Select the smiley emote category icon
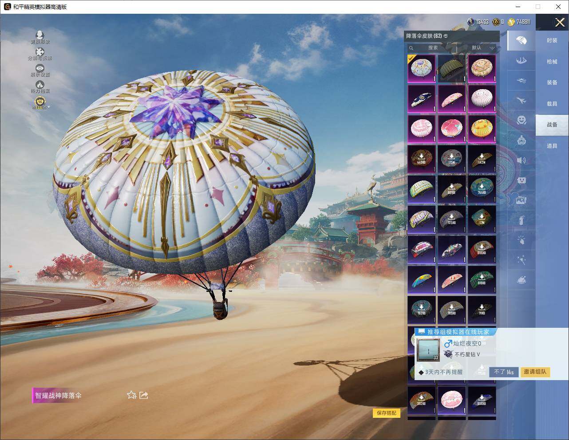The width and height of the screenshot is (569, 440). tap(521, 120)
